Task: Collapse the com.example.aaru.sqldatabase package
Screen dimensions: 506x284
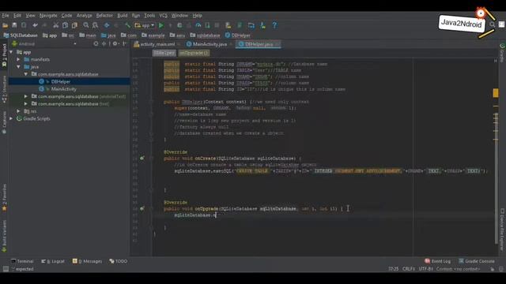Action: (26, 74)
